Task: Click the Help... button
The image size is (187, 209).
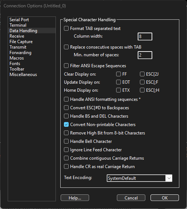Action: [x=75, y=198]
